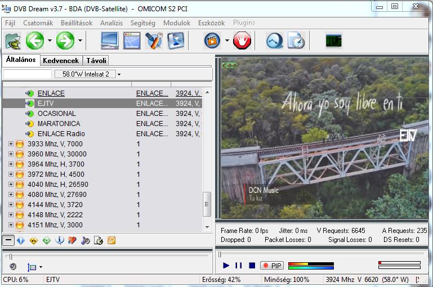Open the Fájl menu
This screenshot has width=433, height=287.
[x=10, y=23]
